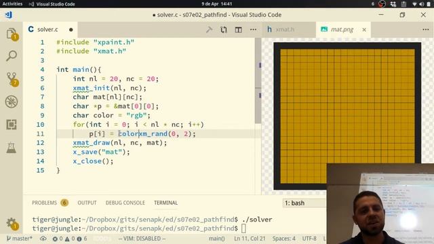Click the mat.png grid image preview

(x=347, y=116)
